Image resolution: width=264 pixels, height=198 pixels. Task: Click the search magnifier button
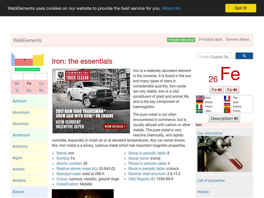click(244, 56)
